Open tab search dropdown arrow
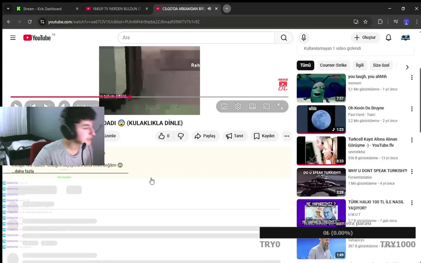Viewport: 421px width, 263px height. click(8, 9)
